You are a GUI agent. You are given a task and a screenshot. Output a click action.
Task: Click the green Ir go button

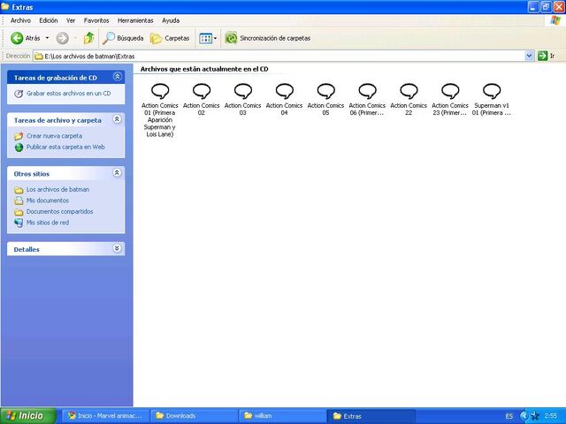click(547, 56)
